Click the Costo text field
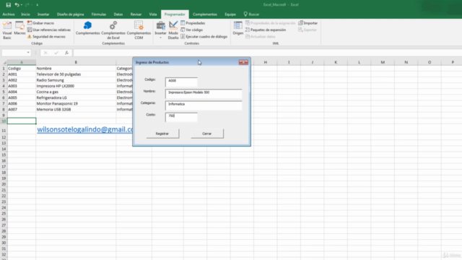This screenshot has height=260, width=462. pyautogui.click(x=181, y=117)
